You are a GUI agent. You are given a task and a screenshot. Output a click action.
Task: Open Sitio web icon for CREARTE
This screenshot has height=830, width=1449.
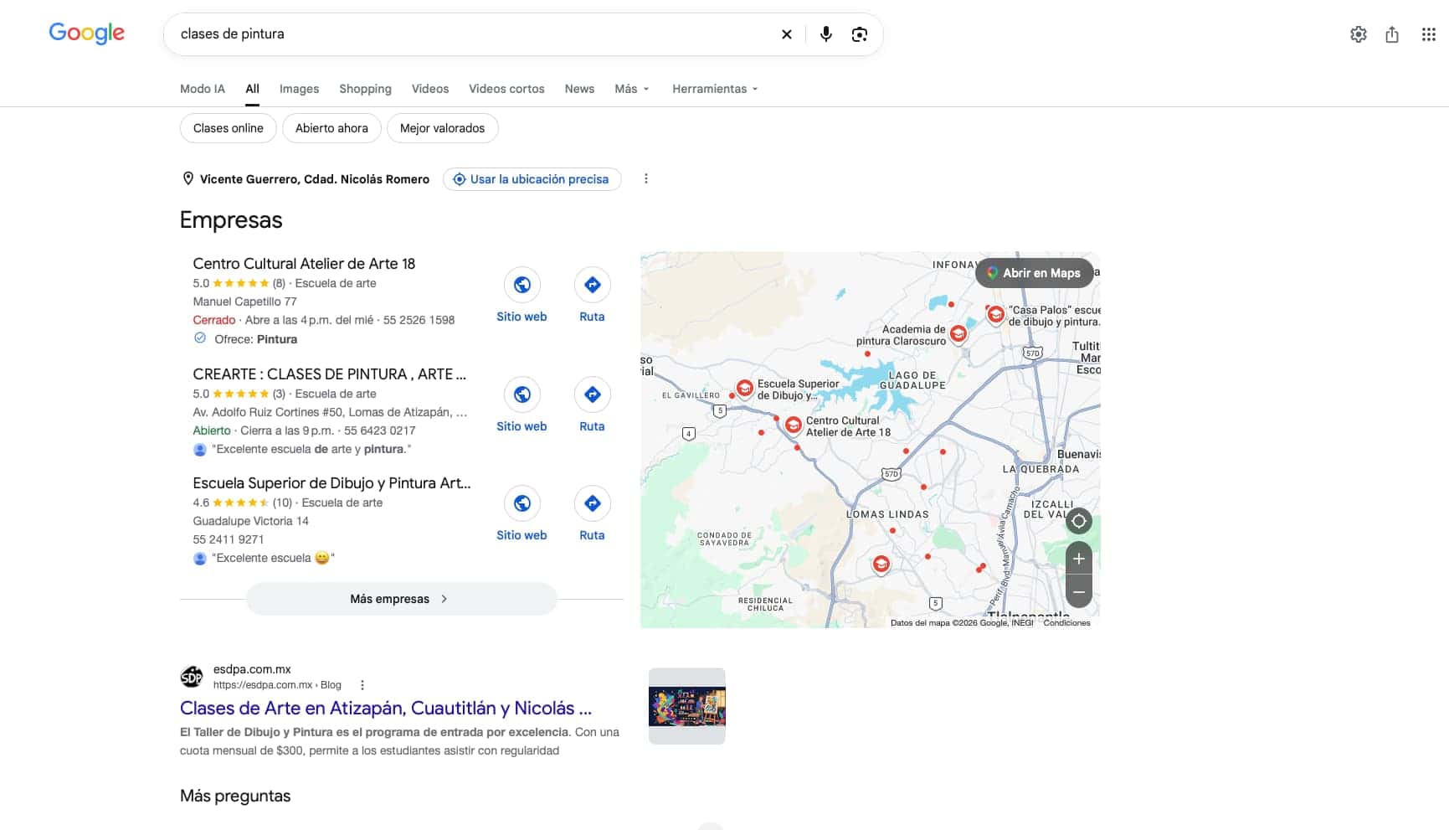(522, 394)
